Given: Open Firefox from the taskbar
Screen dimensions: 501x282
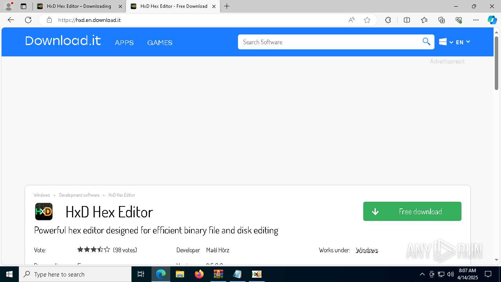Looking at the screenshot, I should (199, 274).
